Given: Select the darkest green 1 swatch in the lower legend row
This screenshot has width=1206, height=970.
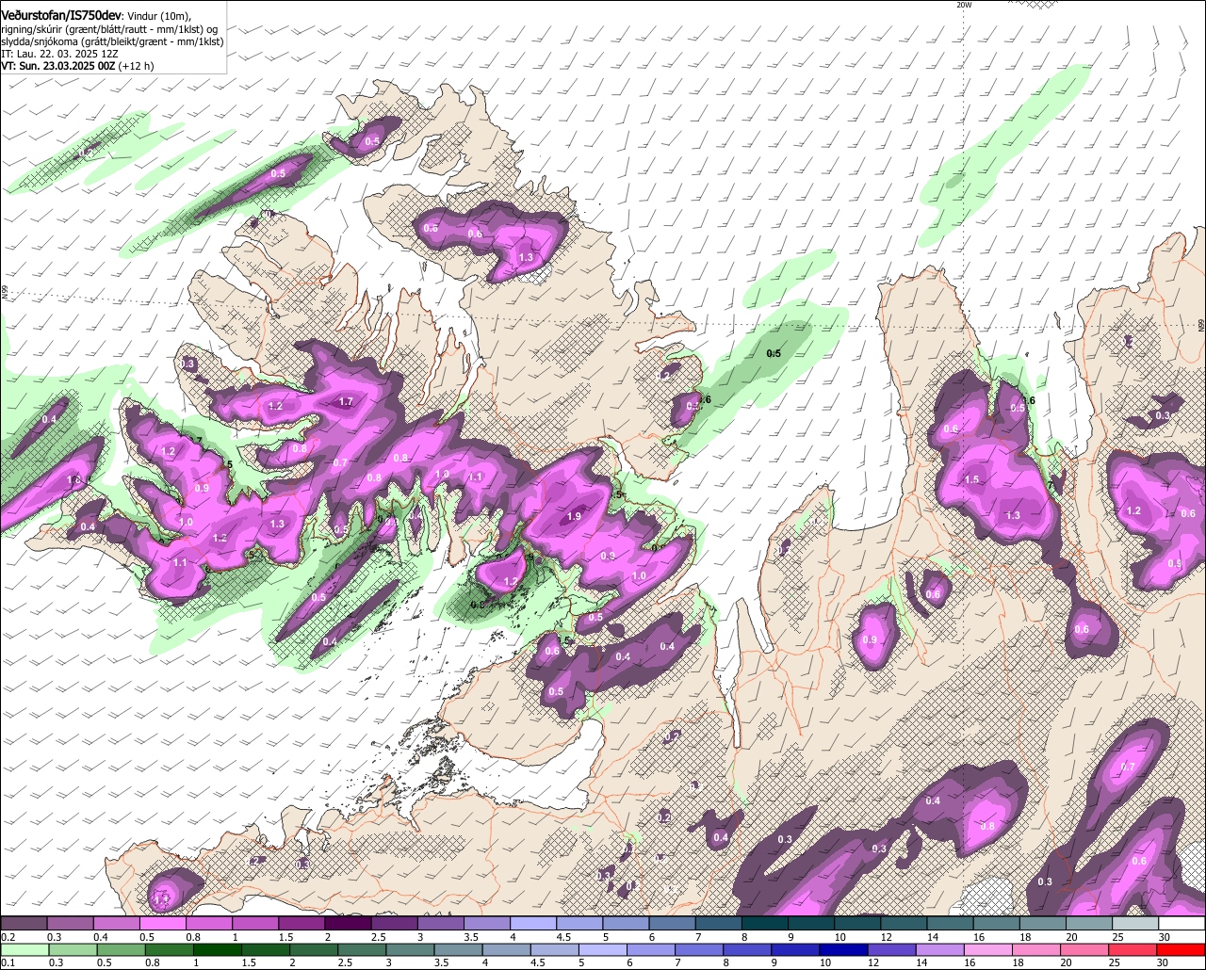Looking at the screenshot, I should pyautogui.click(x=217, y=949).
